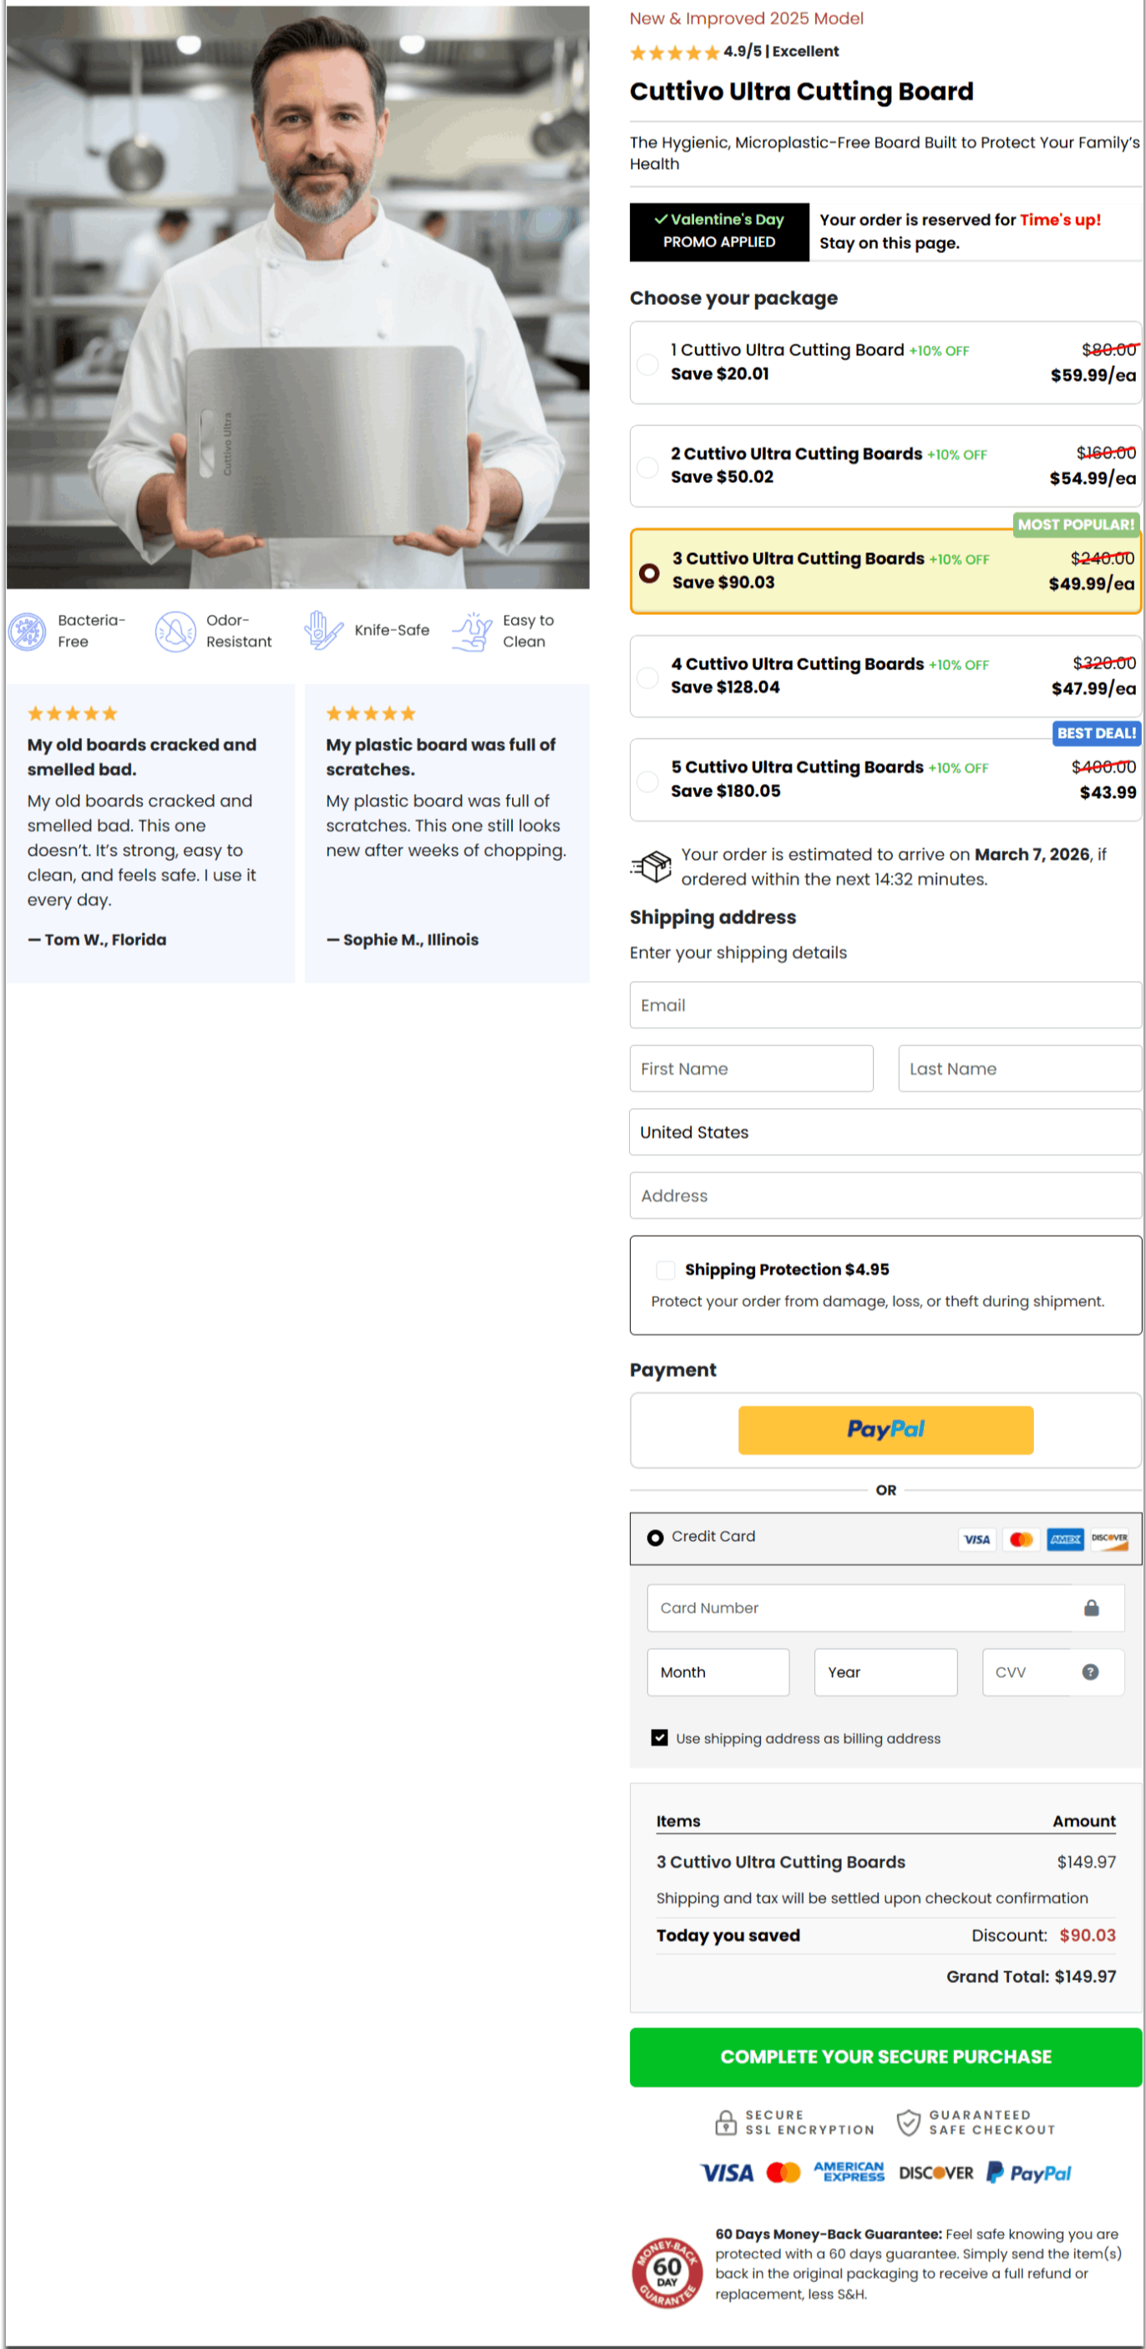Select the 5 Cuttivo Ultra Cutting Boards package
Viewport: 1146px width, 2349px height.
point(885,780)
